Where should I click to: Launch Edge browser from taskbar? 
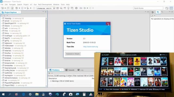[x=24, y=94]
